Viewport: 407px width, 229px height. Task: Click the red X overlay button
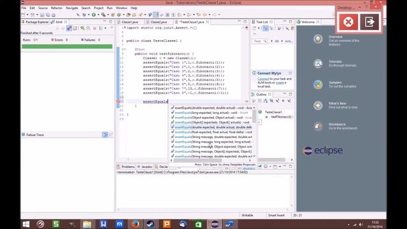tap(348, 22)
